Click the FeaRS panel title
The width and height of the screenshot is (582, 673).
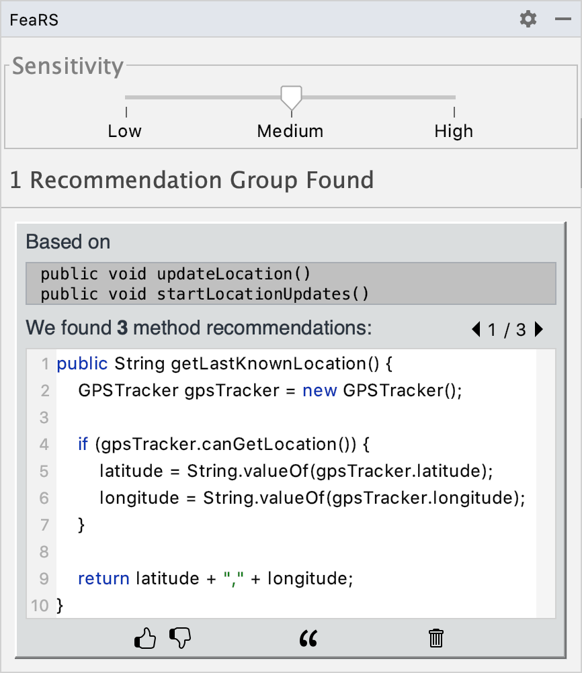[34, 19]
